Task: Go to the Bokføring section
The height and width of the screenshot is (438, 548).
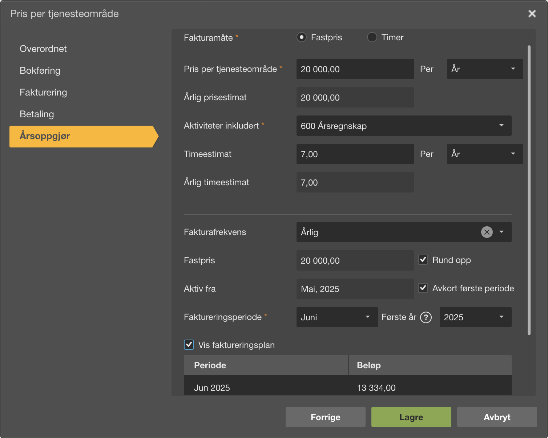Action: point(40,70)
